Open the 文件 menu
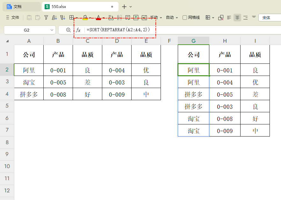281x200 pixels. (x=12, y=18)
